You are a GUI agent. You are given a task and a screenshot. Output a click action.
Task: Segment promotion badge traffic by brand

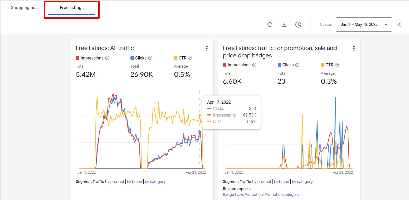(281, 182)
